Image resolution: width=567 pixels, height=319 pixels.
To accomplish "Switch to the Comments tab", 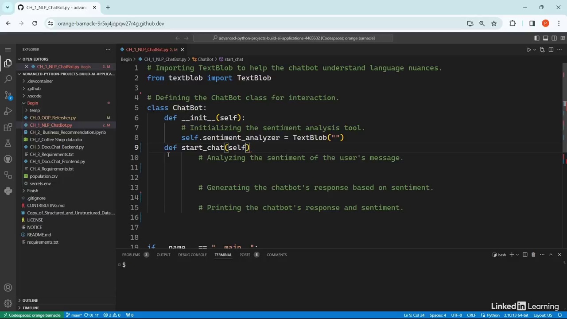I will (276, 255).
